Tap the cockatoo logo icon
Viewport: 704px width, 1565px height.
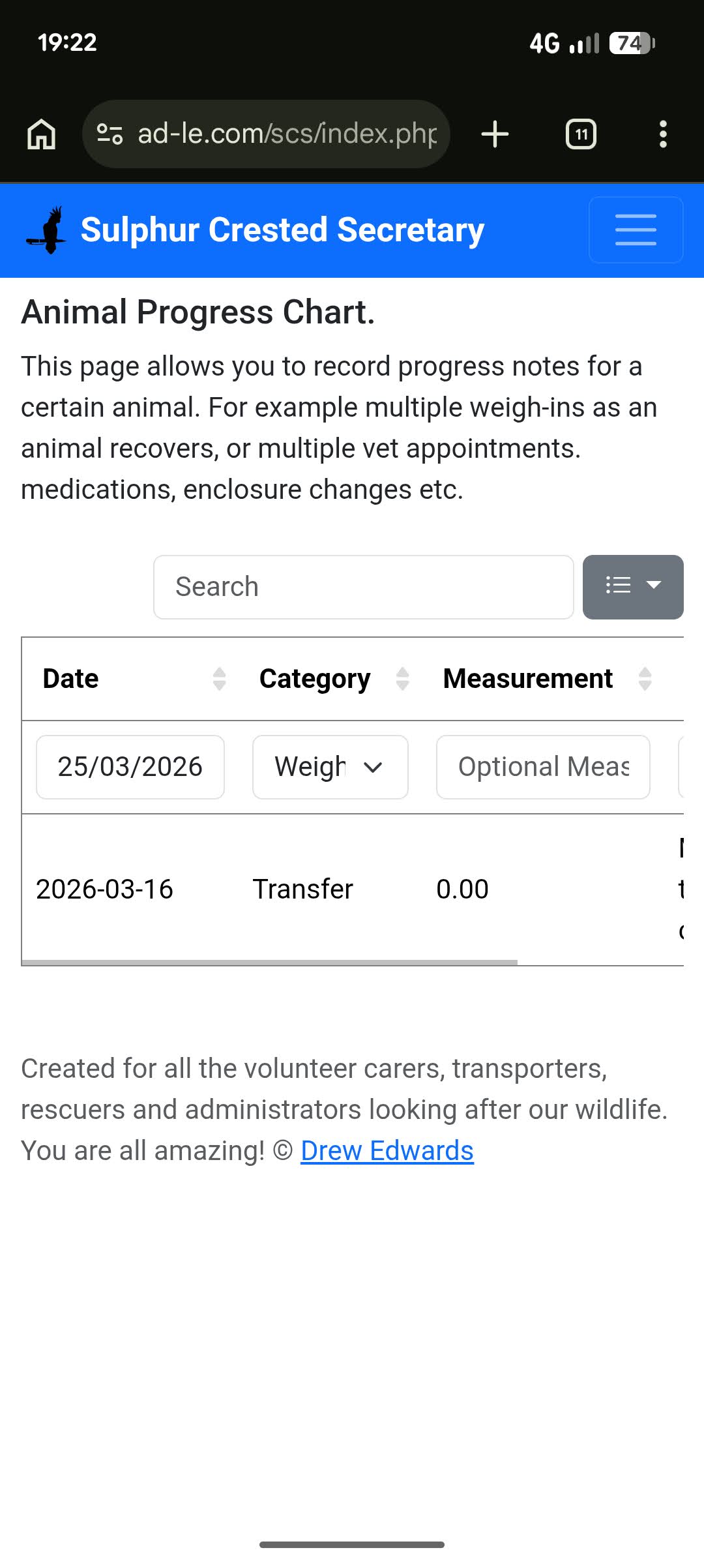click(48, 230)
